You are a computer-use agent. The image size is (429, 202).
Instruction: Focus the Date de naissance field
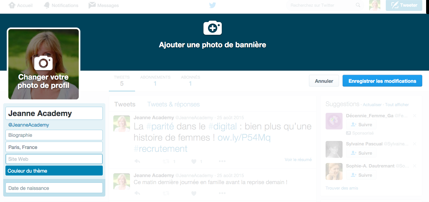click(x=54, y=188)
